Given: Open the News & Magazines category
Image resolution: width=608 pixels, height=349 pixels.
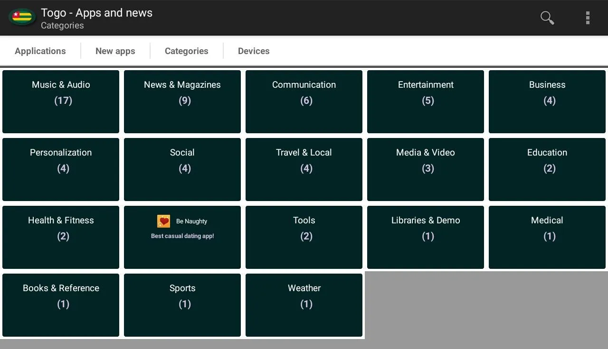Looking at the screenshot, I should pyautogui.click(x=182, y=101).
